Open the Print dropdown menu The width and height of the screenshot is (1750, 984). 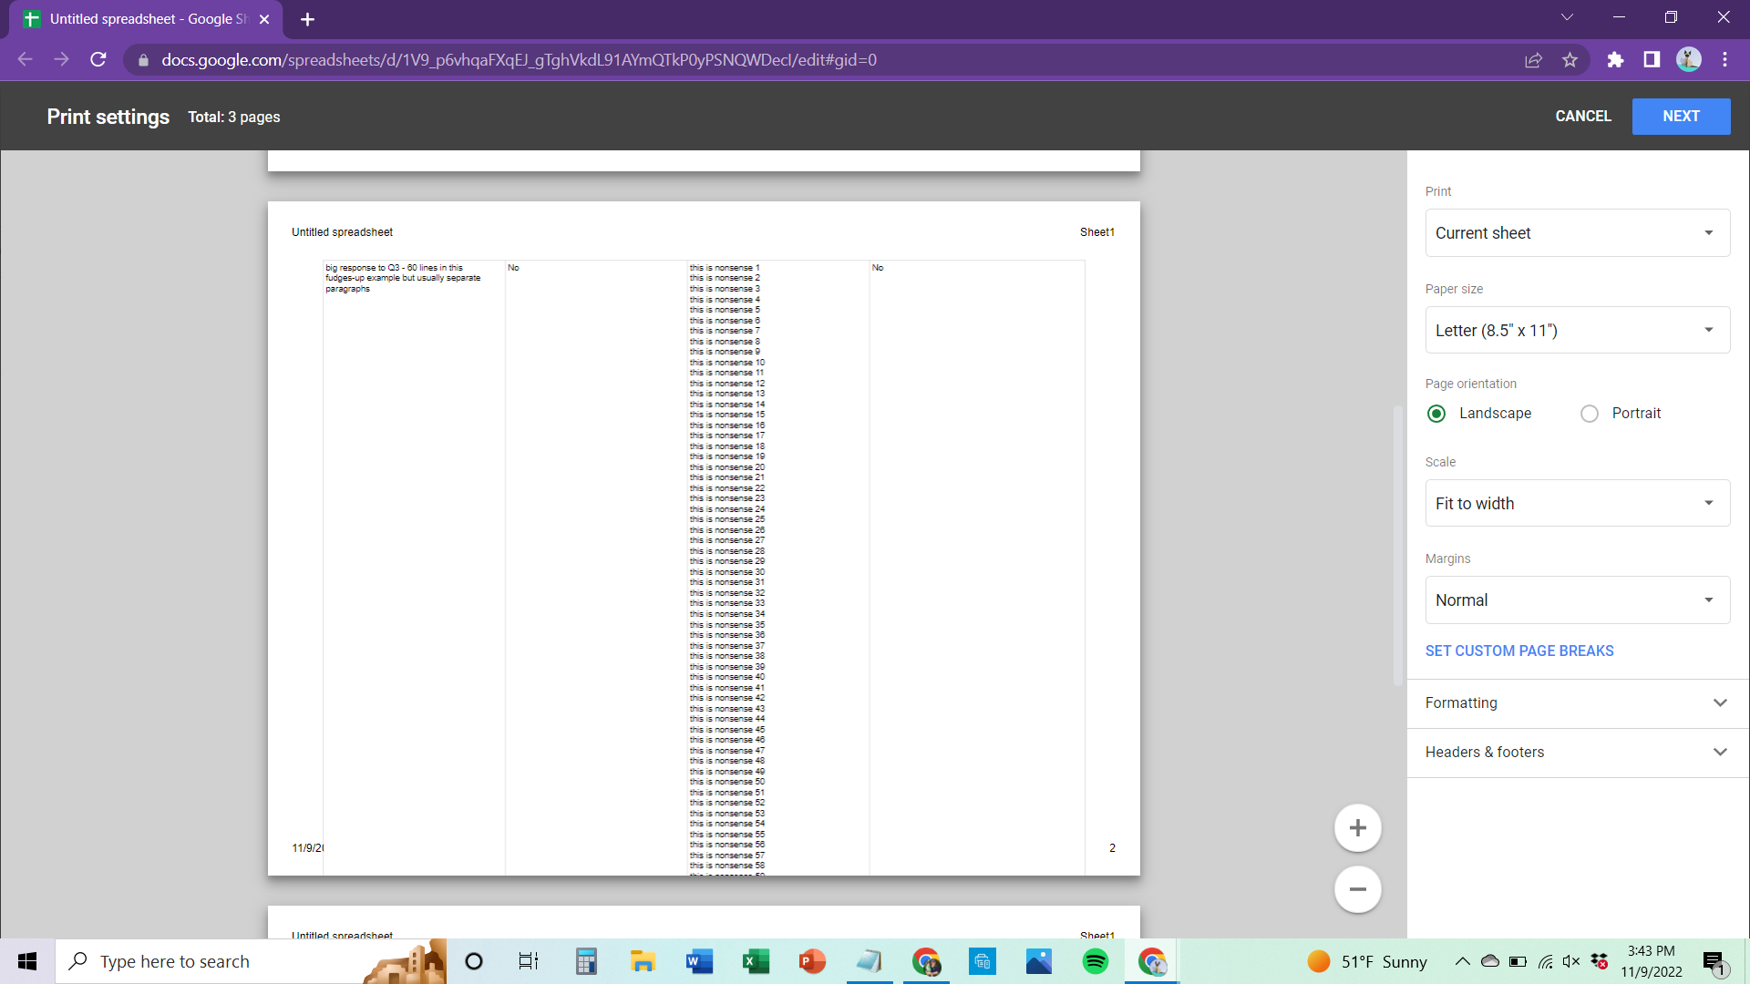pyautogui.click(x=1576, y=233)
